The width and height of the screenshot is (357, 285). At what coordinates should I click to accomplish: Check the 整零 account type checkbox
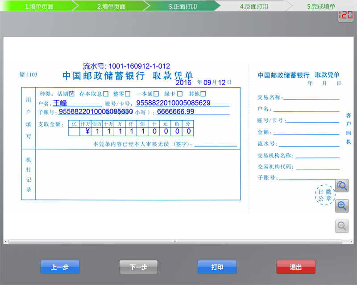tap(129, 94)
